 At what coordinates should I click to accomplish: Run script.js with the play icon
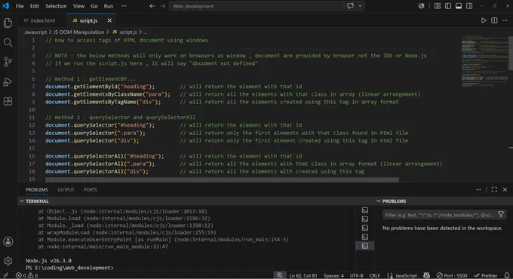click(484, 20)
